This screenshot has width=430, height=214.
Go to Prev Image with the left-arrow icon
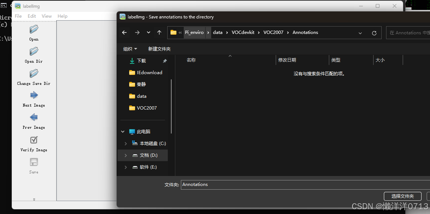pos(34,118)
